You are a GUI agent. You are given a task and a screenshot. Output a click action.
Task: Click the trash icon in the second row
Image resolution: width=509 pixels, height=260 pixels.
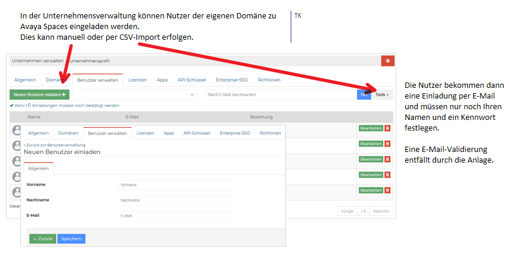[x=387, y=144]
